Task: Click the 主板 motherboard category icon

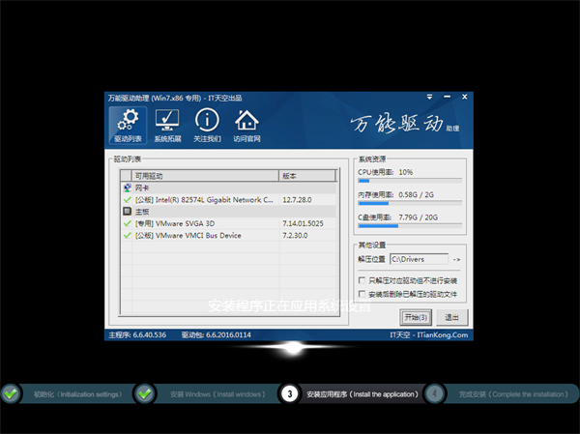Action: [127, 211]
